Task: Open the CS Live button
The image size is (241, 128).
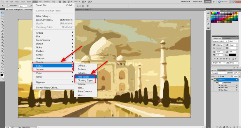Action: (x=223, y=2)
